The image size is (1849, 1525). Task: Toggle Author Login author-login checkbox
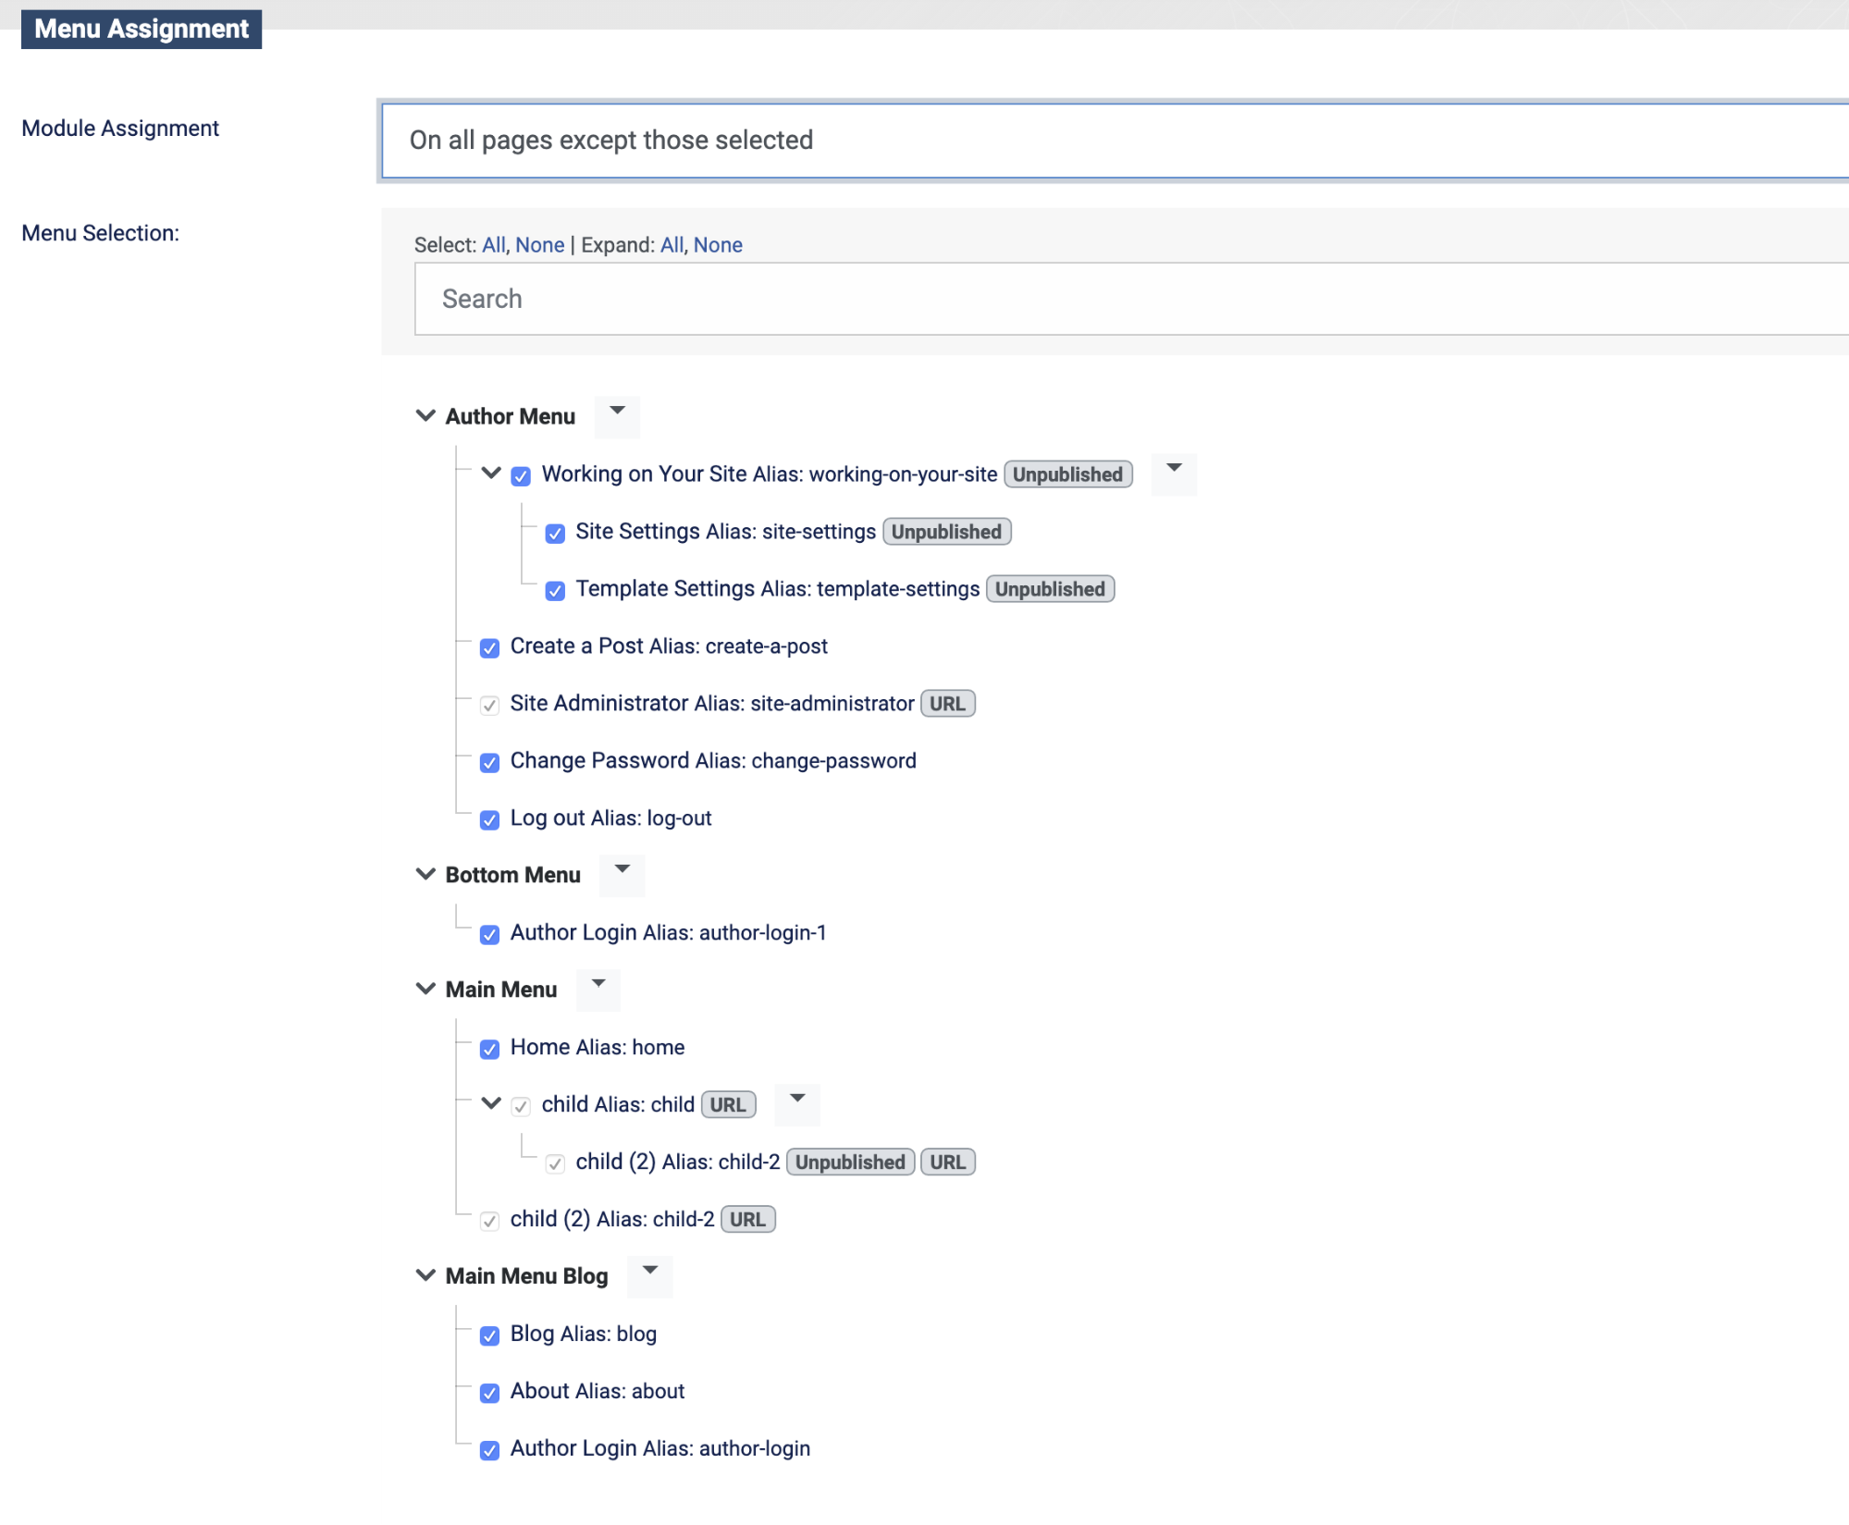(x=490, y=1450)
